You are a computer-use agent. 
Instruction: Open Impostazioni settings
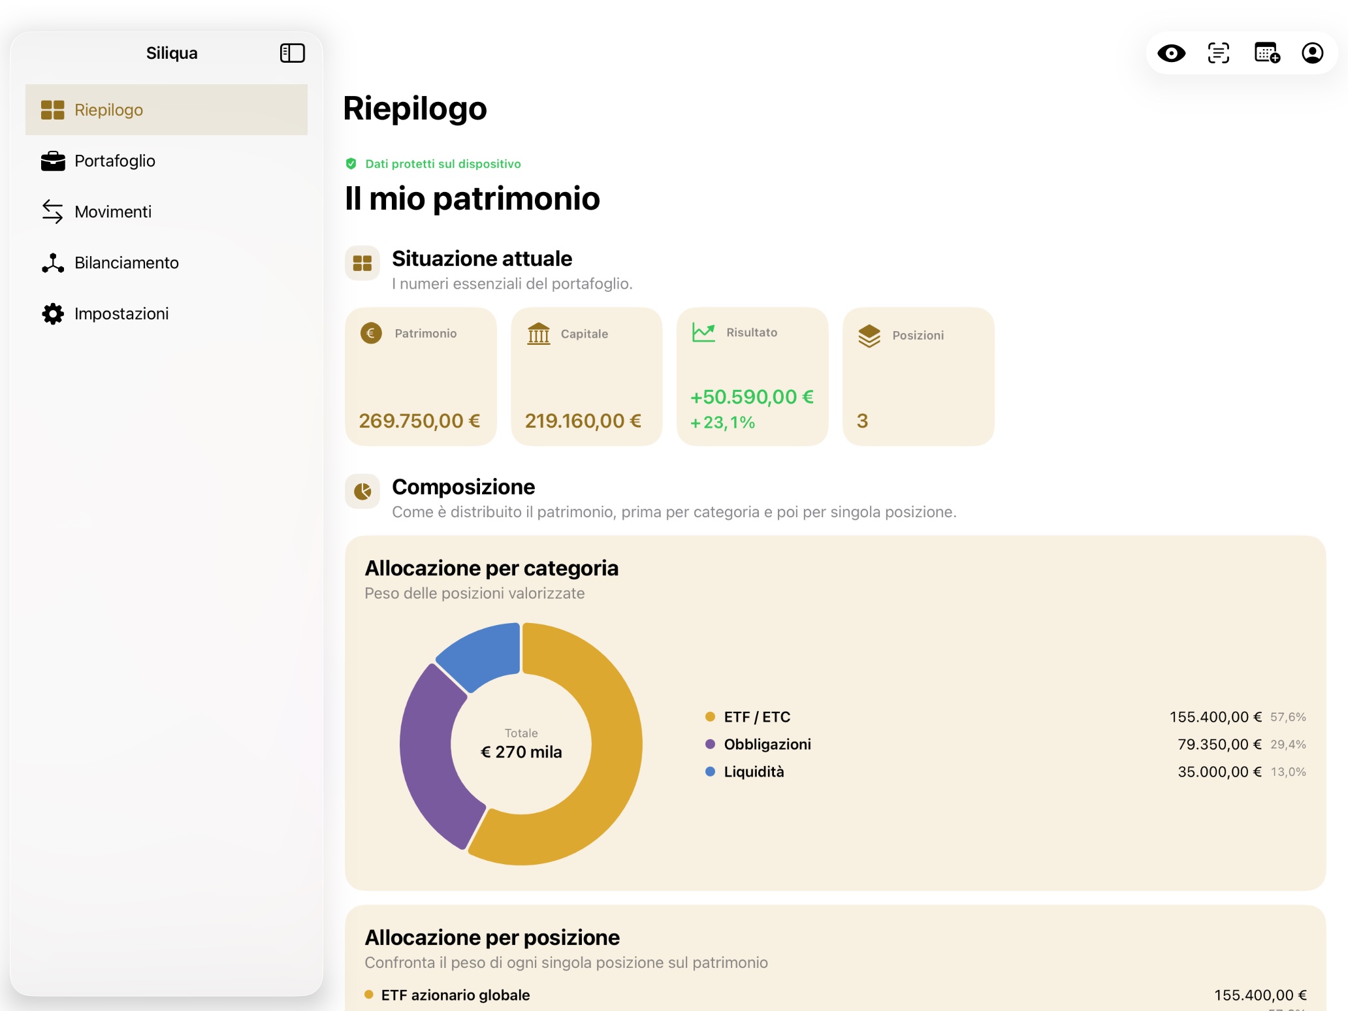pos(167,313)
